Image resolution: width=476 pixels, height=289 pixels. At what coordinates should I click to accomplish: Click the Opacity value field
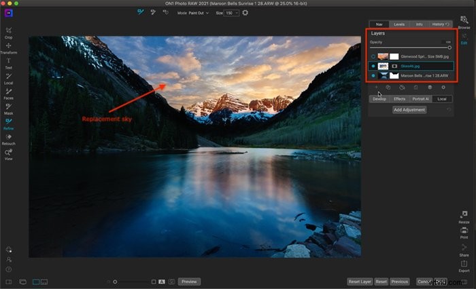[x=447, y=42]
